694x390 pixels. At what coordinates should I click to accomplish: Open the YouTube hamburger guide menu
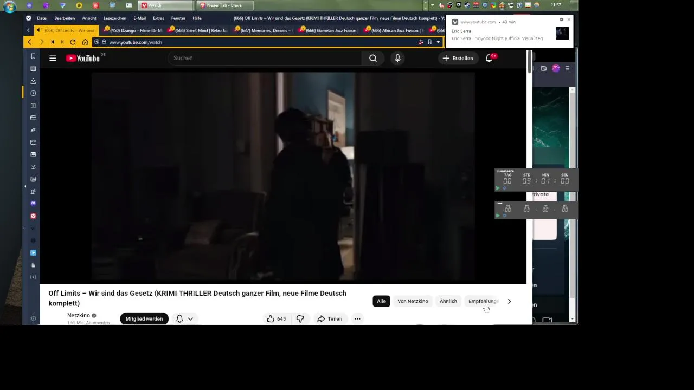pos(53,58)
